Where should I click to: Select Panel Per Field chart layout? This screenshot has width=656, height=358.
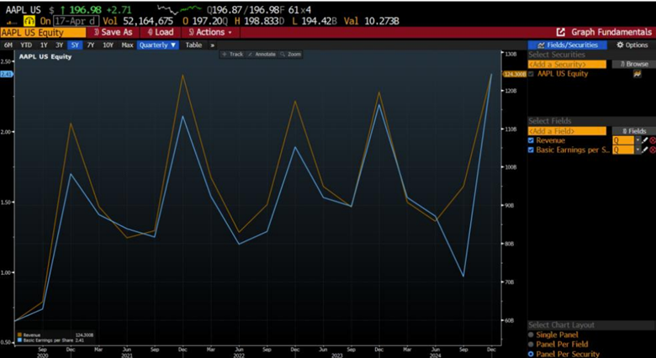(x=531, y=345)
